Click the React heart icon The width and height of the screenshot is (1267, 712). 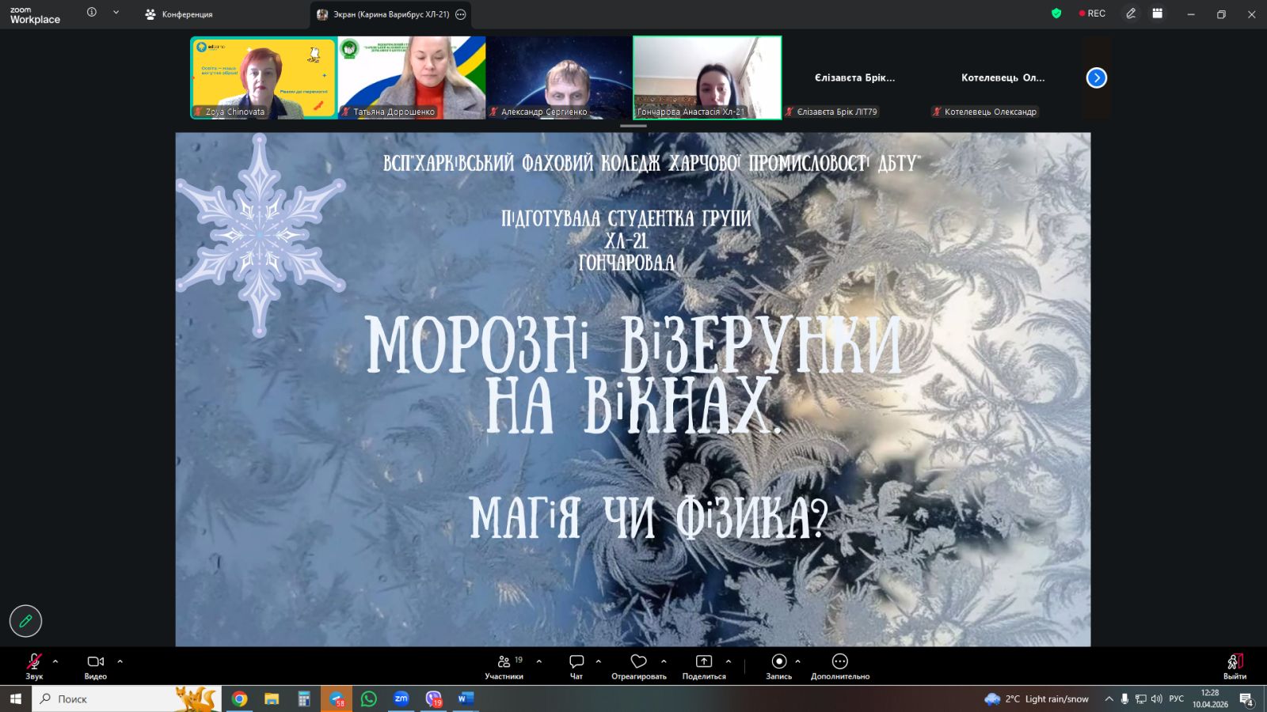[x=638, y=662]
